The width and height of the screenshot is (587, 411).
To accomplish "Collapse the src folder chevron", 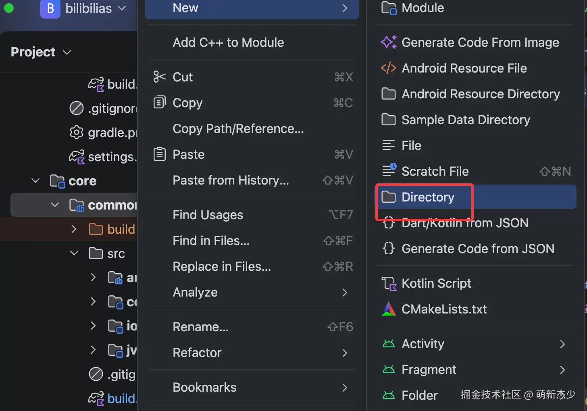I will click(74, 253).
